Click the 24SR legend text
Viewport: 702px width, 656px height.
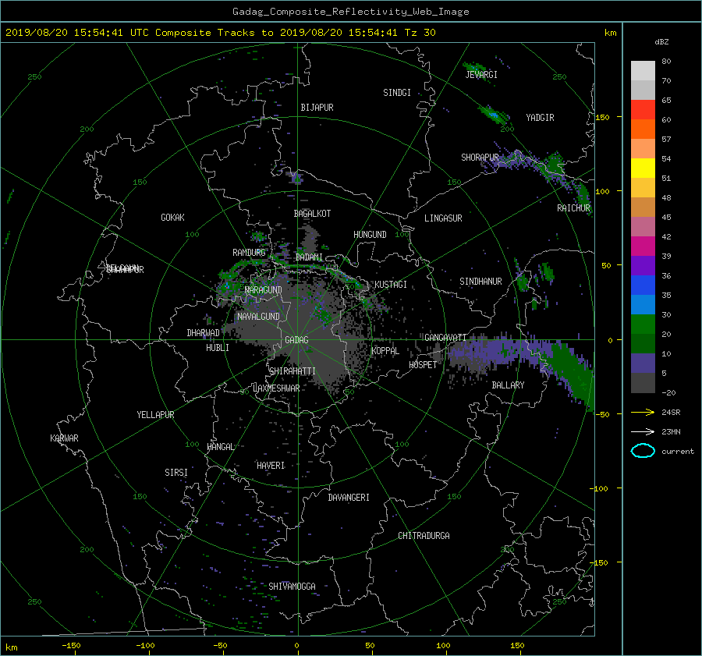pos(671,413)
